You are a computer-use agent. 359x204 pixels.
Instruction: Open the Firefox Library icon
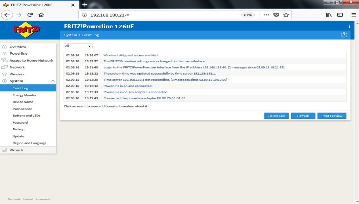(329, 15)
